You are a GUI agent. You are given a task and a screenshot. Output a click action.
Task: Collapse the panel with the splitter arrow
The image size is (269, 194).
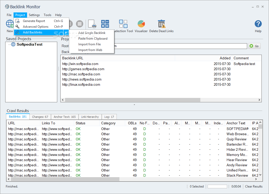point(134,105)
